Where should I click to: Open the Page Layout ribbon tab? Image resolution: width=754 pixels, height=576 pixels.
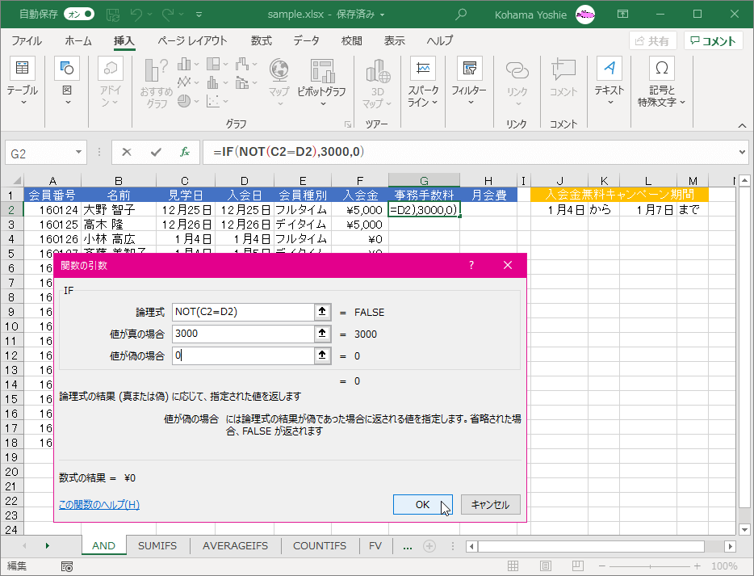tap(192, 41)
